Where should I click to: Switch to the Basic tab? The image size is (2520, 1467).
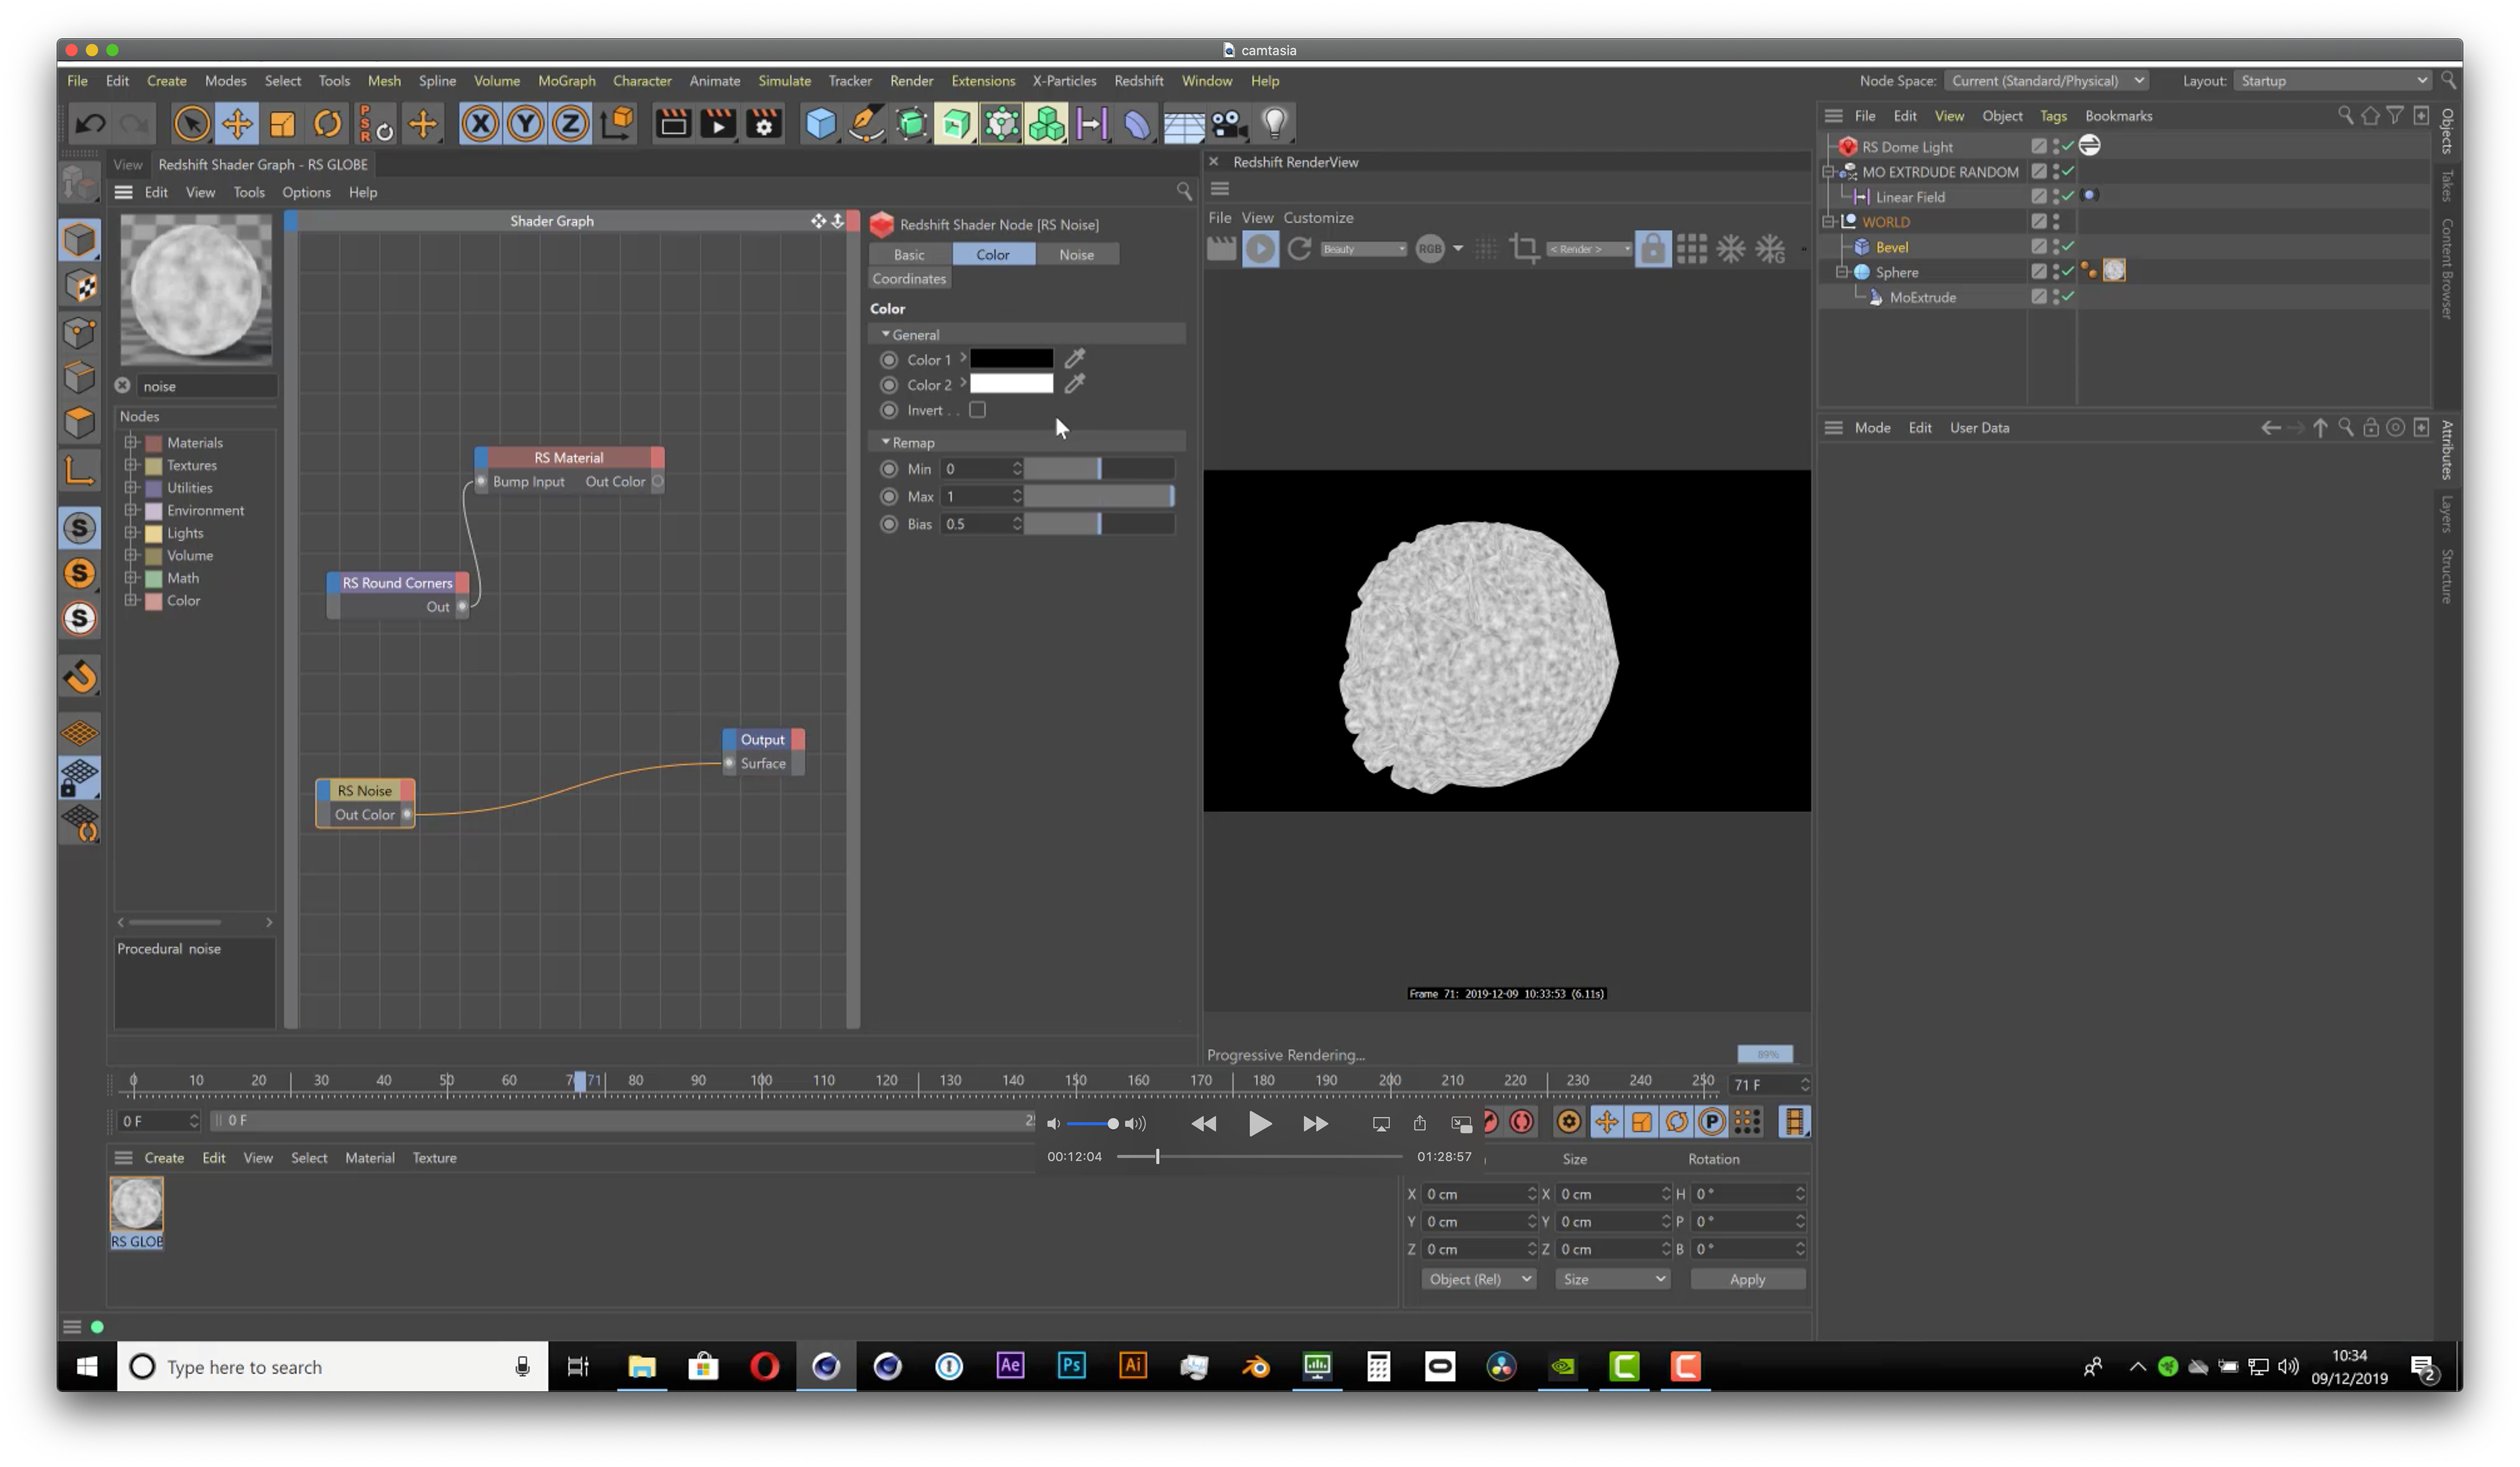[909, 255]
